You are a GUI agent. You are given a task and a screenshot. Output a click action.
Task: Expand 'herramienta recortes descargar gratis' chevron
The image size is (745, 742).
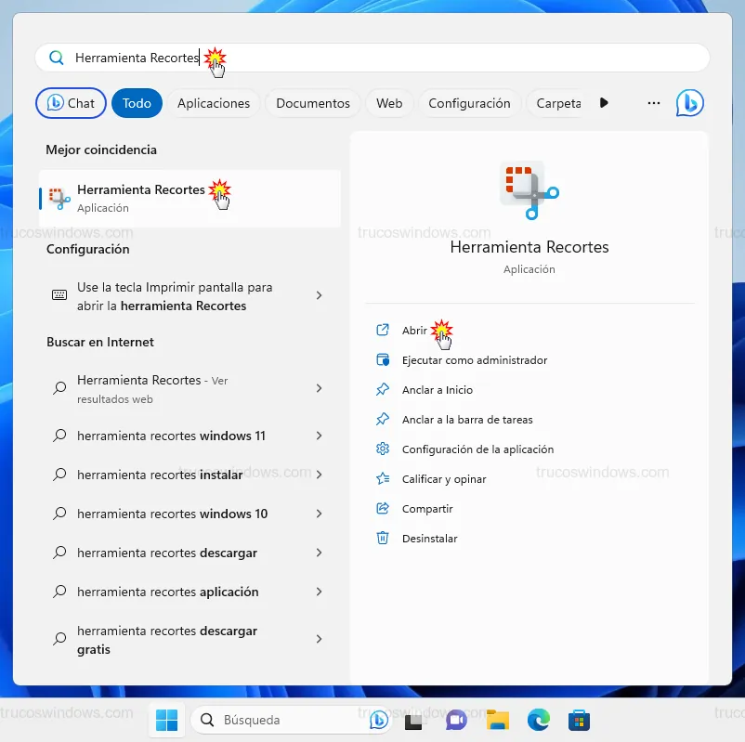click(319, 639)
